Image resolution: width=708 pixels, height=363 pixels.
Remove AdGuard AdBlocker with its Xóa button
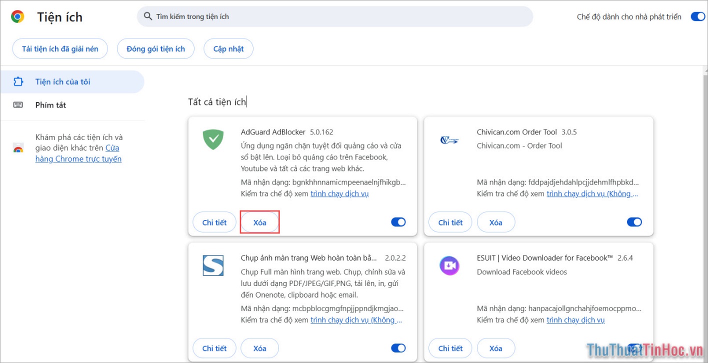click(259, 222)
